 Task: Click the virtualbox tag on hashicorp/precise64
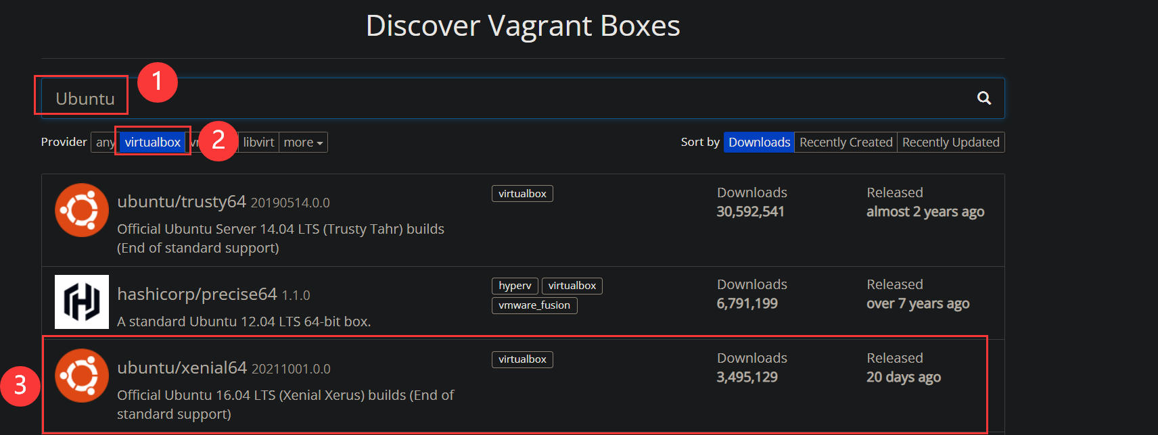572,286
